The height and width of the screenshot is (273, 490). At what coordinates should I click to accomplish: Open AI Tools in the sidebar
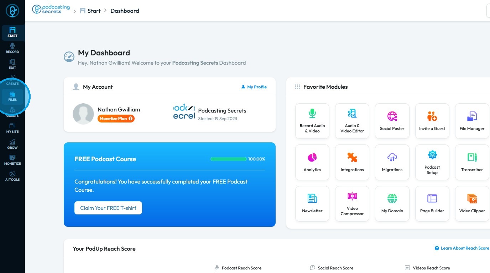click(12, 176)
